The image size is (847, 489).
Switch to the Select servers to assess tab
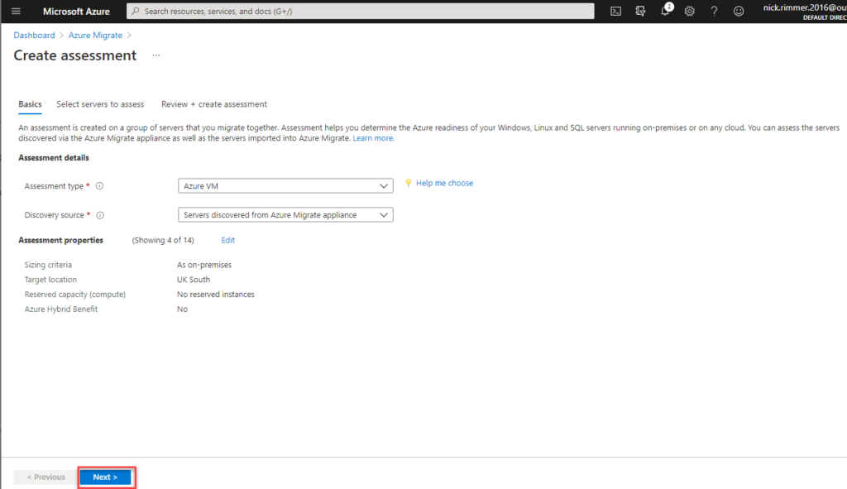click(x=100, y=103)
